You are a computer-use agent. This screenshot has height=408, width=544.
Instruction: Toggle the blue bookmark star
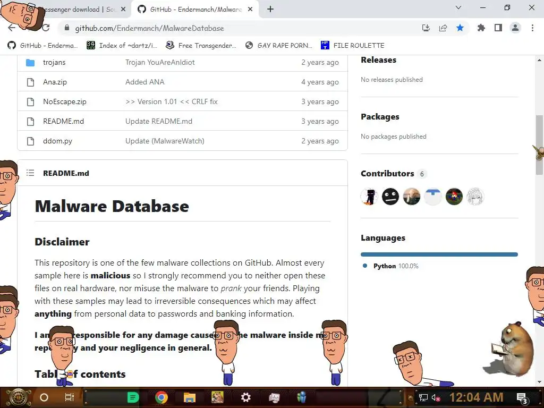click(460, 28)
